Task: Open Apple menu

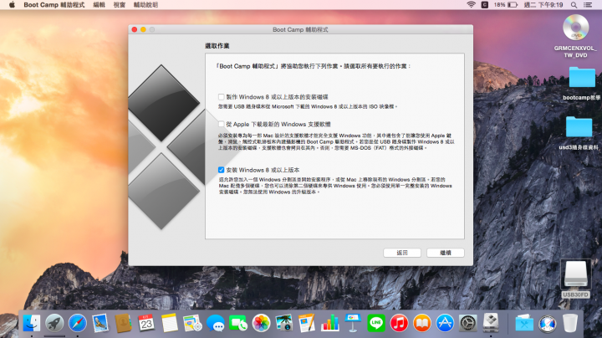Action: coord(12,5)
